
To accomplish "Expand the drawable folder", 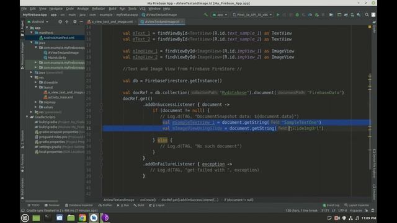I will [x=36, y=82].
